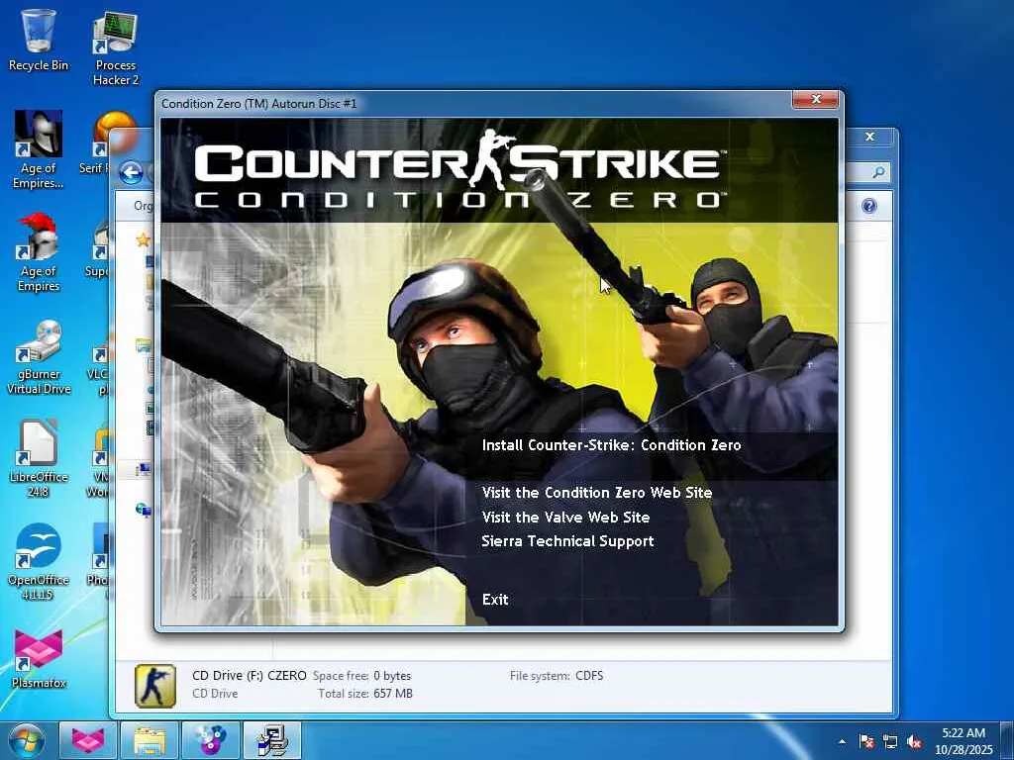Screen dimensions: 1014x760
Task: Open the Recycle Bin desktop icon
Action: click(39, 40)
